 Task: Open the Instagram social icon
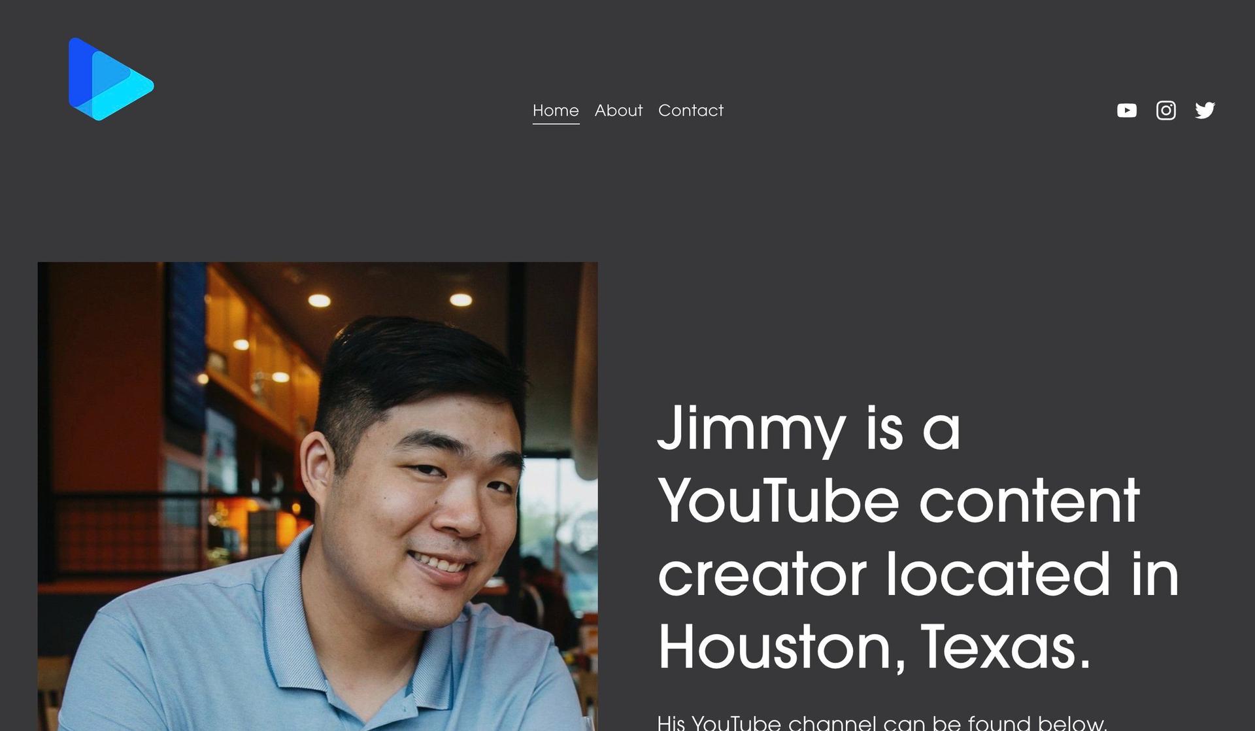click(x=1166, y=110)
